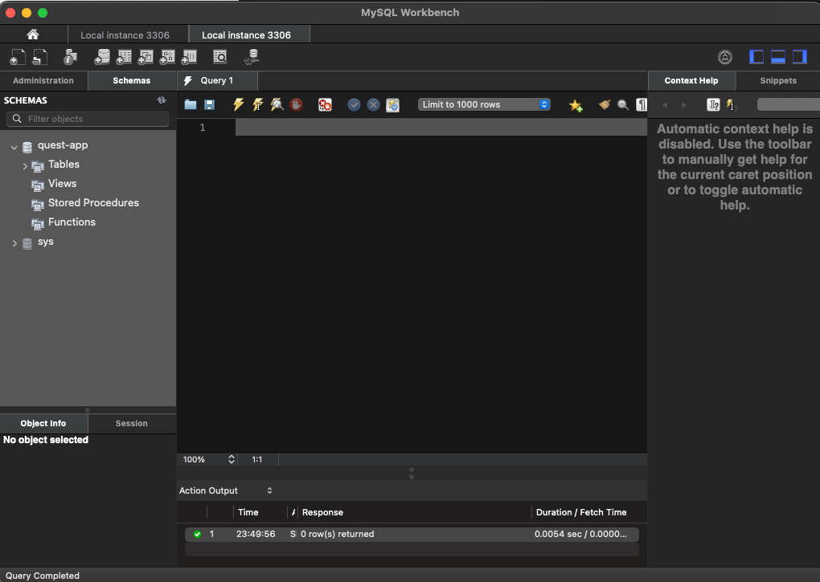This screenshot has height=582, width=820.
Task: Execute statement under cursor icon
Action: click(258, 104)
